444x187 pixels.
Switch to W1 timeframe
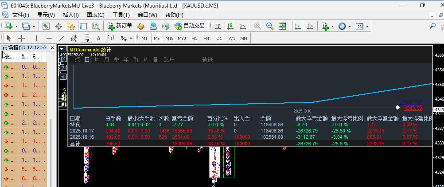point(232,38)
